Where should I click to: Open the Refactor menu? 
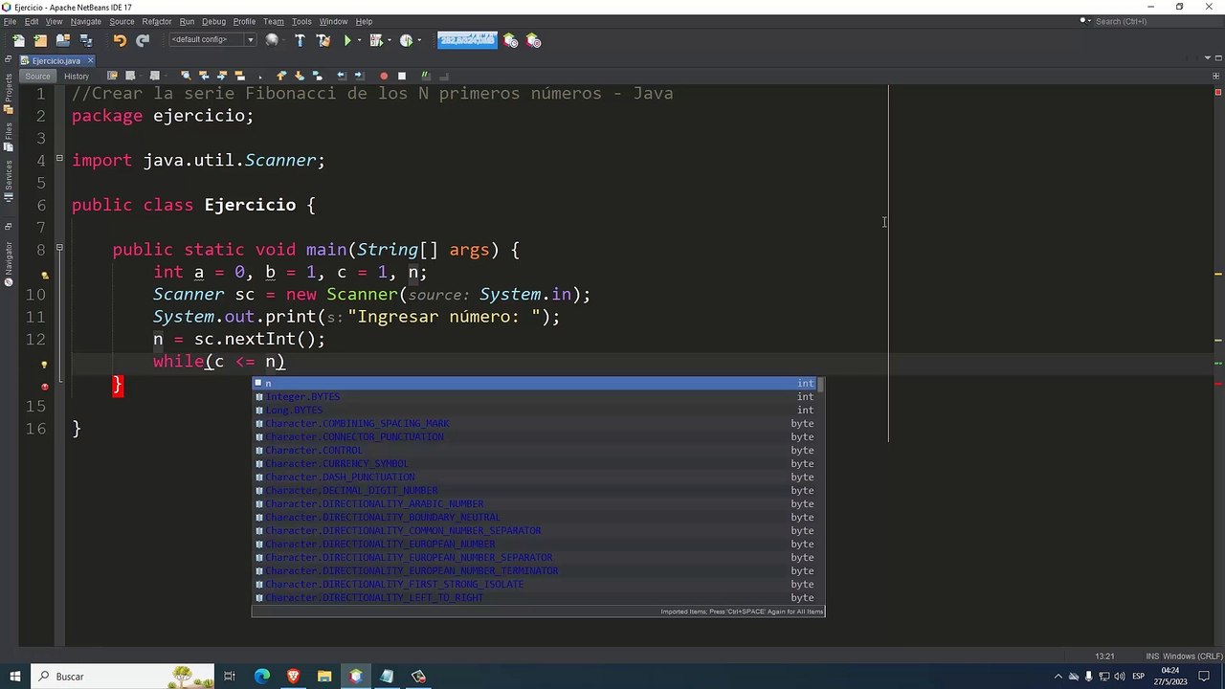click(x=157, y=21)
